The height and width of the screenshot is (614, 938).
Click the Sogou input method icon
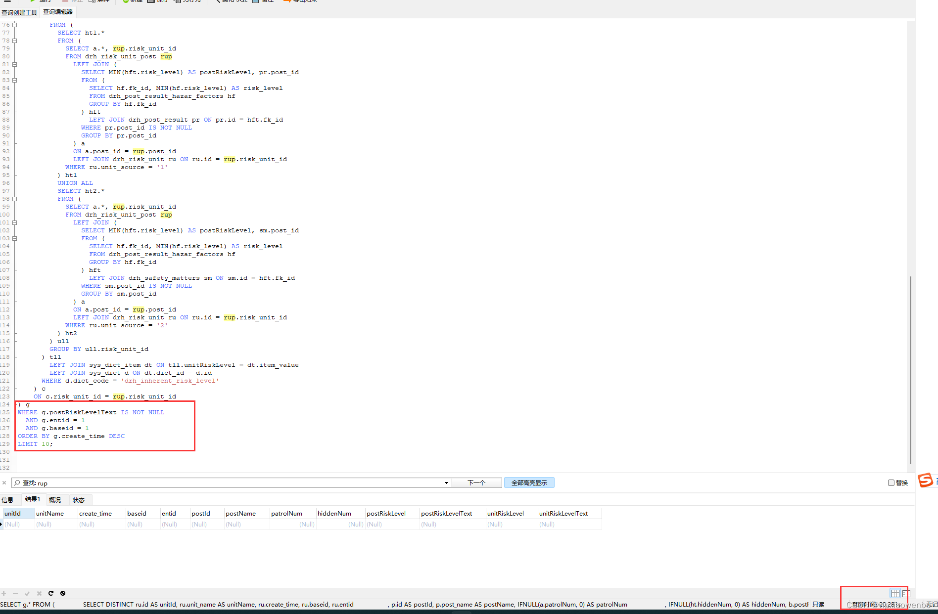[x=925, y=480]
